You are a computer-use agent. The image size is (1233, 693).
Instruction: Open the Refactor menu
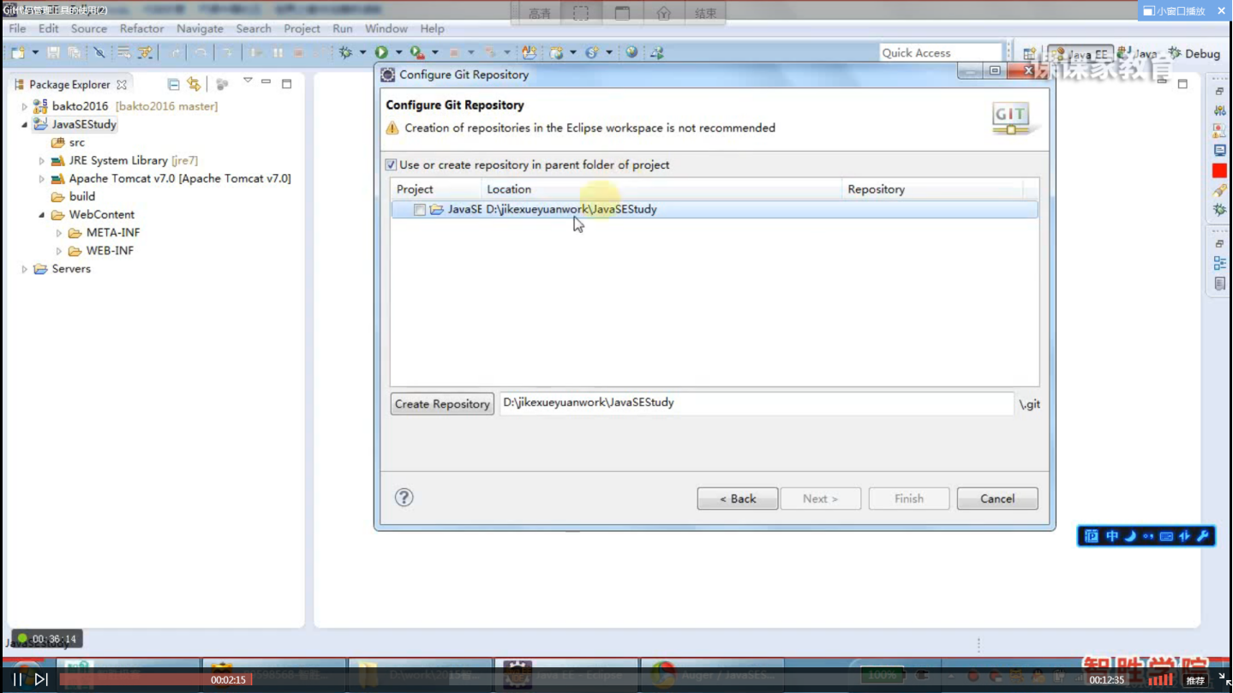pos(141,28)
